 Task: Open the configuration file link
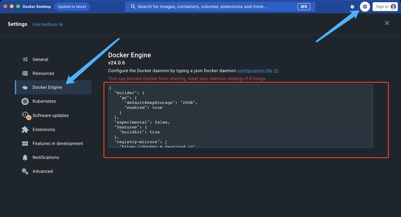click(255, 71)
